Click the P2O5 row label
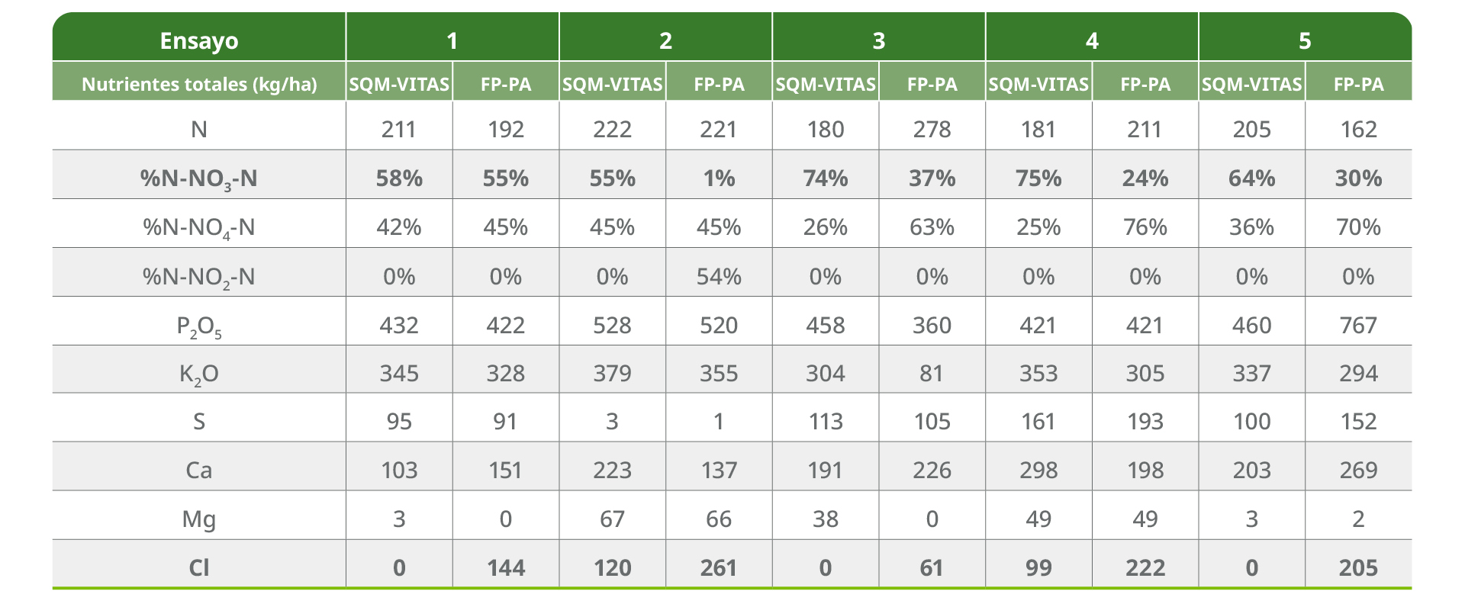The image size is (1465, 604). pyautogui.click(x=198, y=326)
